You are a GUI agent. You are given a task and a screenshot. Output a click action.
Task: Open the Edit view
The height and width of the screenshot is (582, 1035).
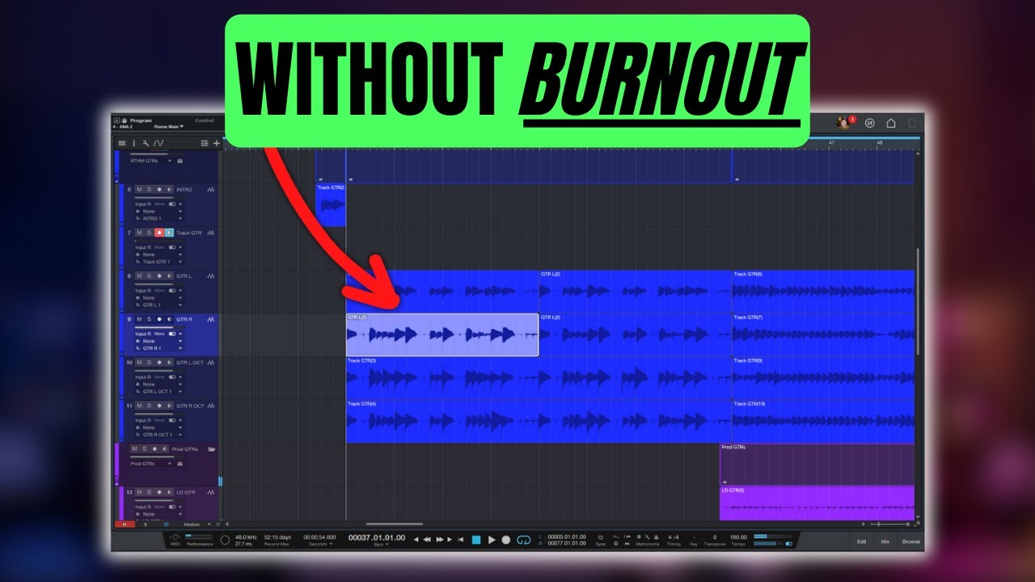[861, 542]
